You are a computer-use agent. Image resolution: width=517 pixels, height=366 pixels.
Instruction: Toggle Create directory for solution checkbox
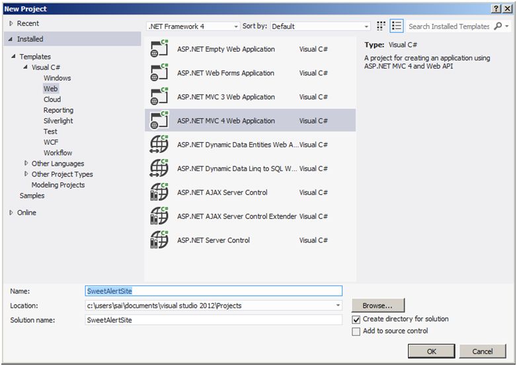point(356,319)
